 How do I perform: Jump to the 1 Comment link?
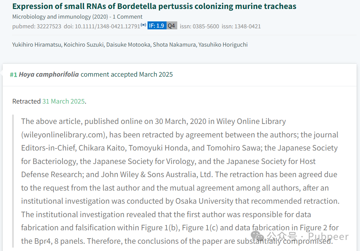point(127,17)
